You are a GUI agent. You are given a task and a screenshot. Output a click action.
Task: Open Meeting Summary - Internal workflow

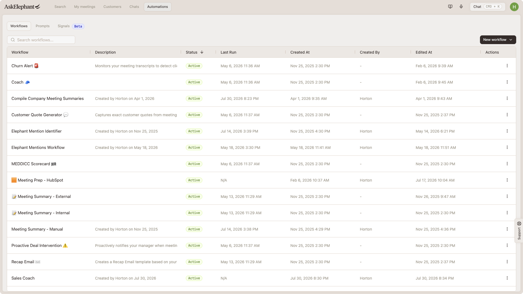(x=41, y=213)
